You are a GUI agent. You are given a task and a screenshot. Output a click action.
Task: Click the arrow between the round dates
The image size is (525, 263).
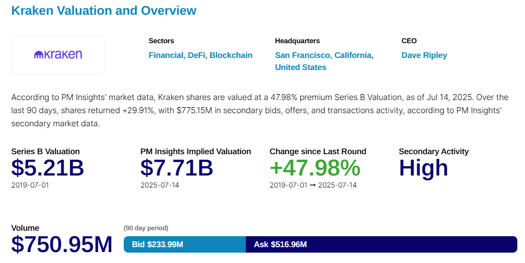[x=314, y=185]
